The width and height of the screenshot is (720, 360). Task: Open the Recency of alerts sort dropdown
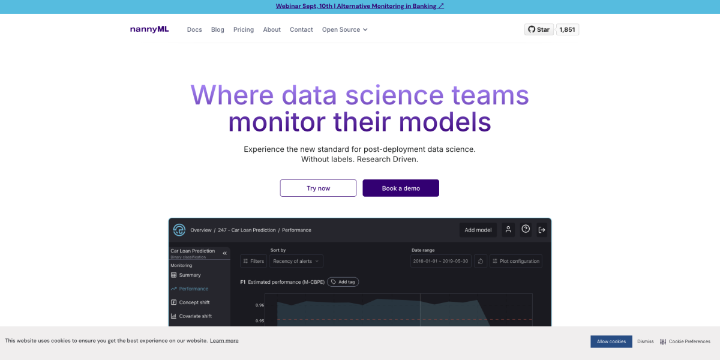click(296, 261)
